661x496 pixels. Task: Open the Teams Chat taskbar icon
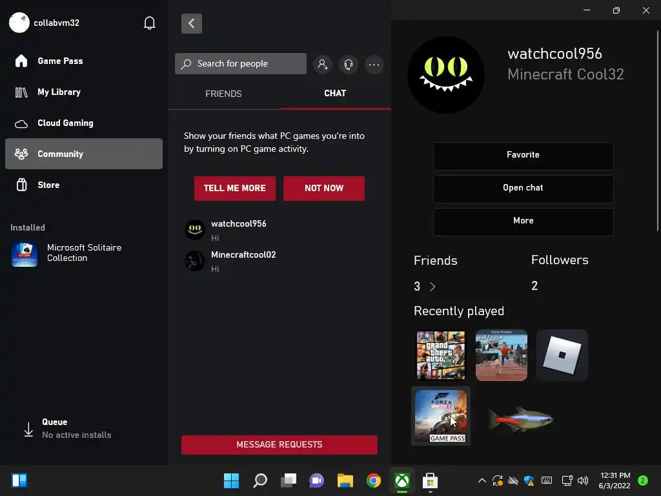tap(316, 480)
